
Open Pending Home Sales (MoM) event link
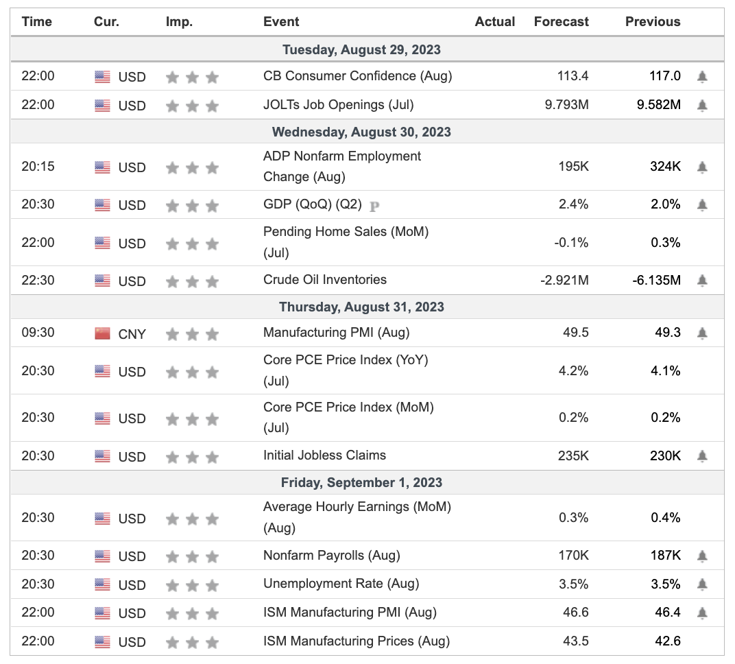click(x=346, y=232)
